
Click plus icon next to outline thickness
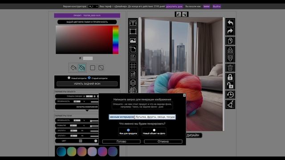pyautogui.click(x=94, y=96)
